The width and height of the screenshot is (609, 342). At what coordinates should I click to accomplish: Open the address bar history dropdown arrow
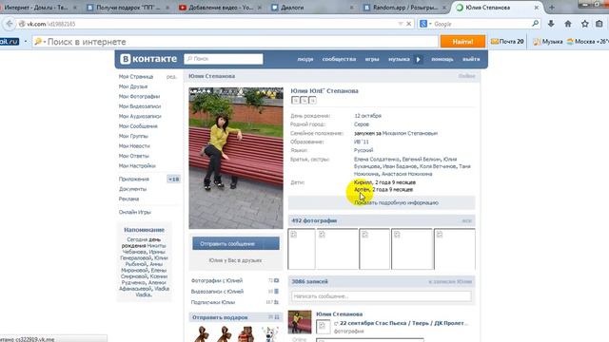point(401,24)
